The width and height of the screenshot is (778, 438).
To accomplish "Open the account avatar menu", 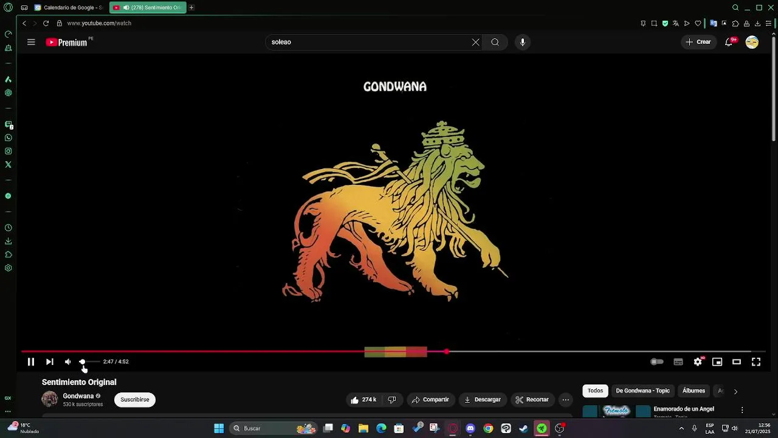I will click(x=752, y=42).
